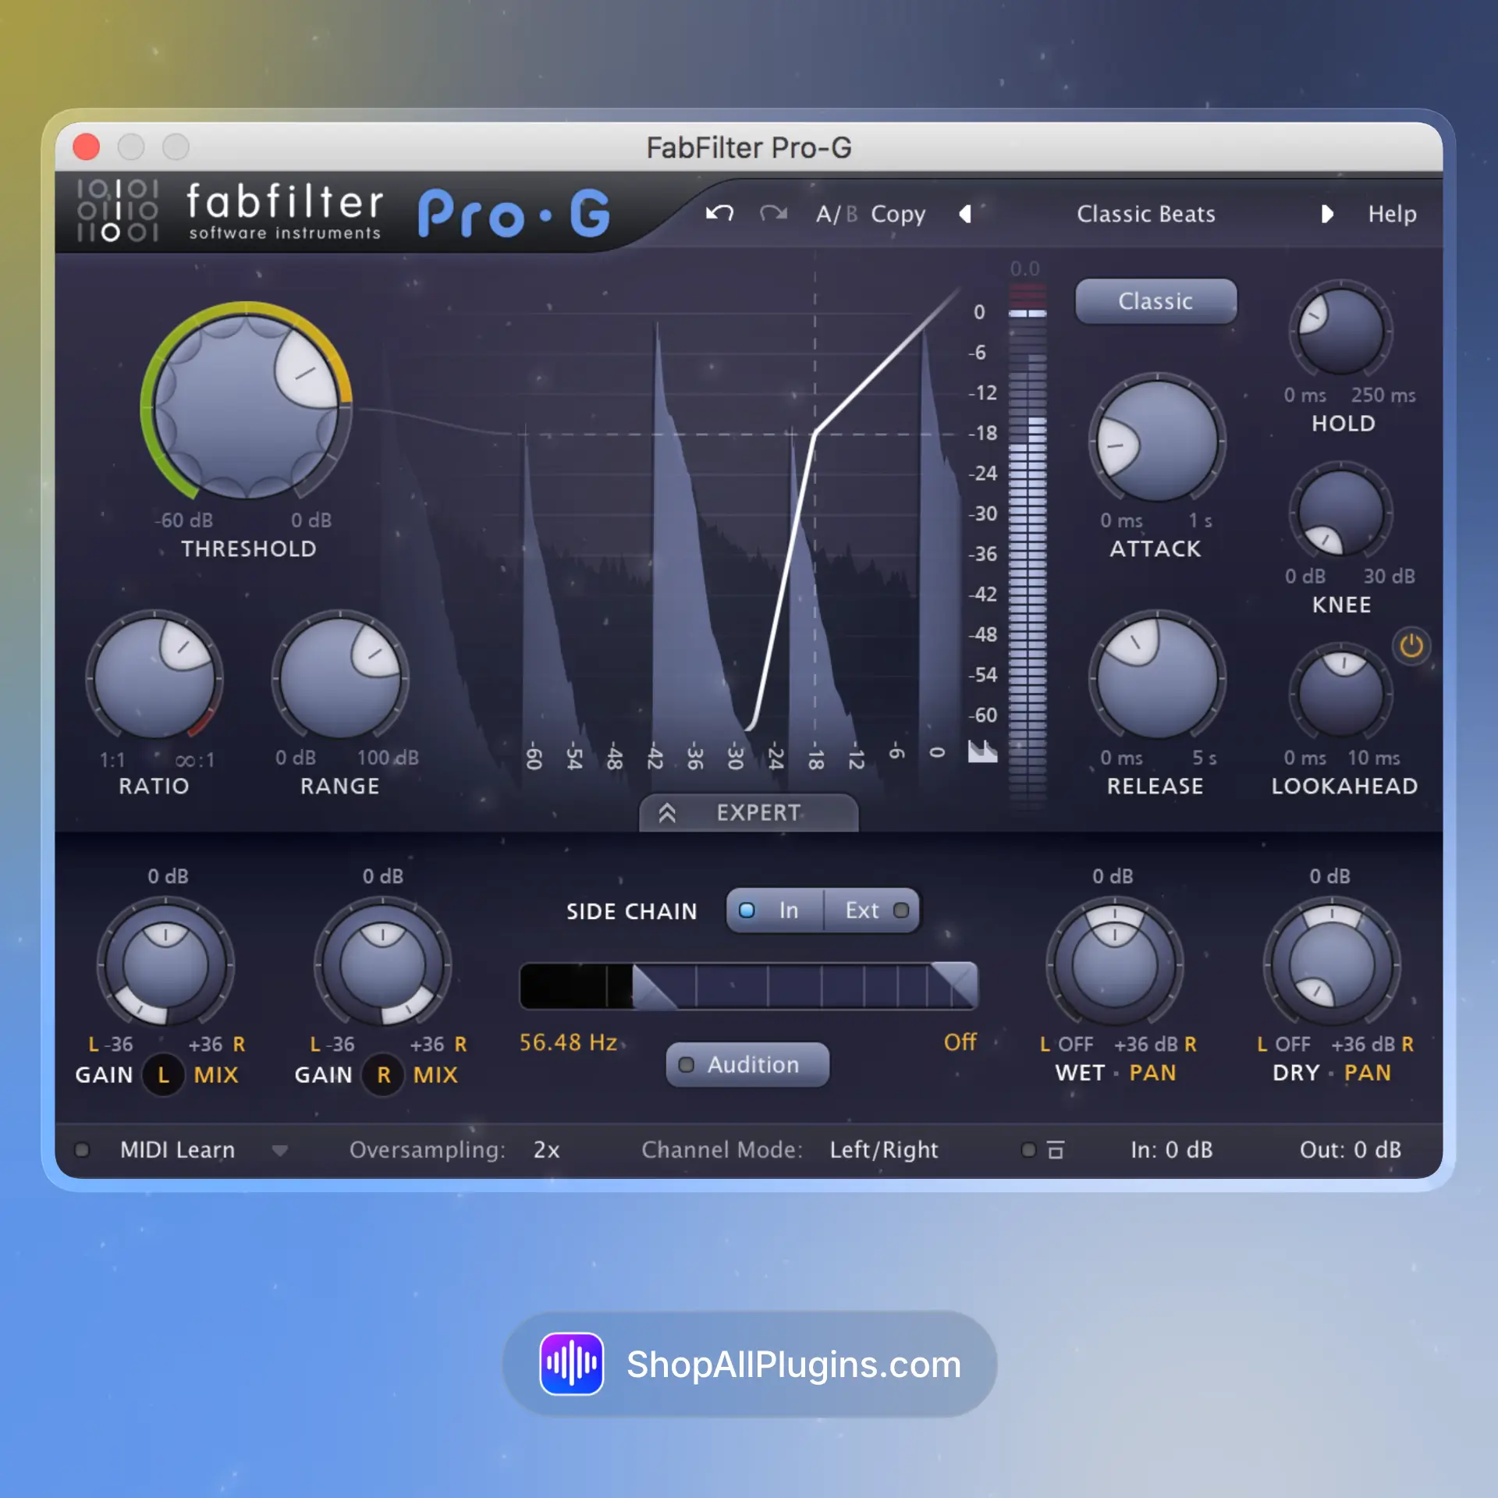Expand the EXPERT panel
This screenshot has height=1498, width=1498.
click(x=747, y=813)
